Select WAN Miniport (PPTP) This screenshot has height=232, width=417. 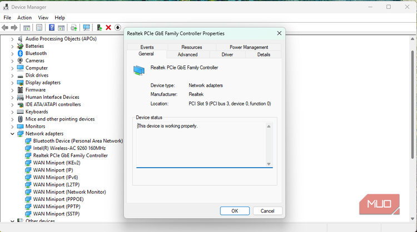coord(57,206)
